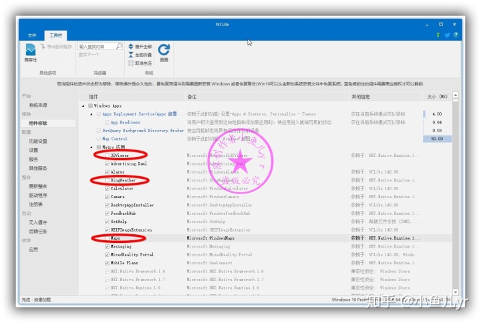This screenshot has width=481, height=323.
Task: Click the 50.00 size value
Action: (x=437, y=139)
